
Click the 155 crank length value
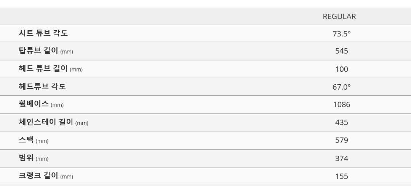pyautogui.click(x=342, y=176)
